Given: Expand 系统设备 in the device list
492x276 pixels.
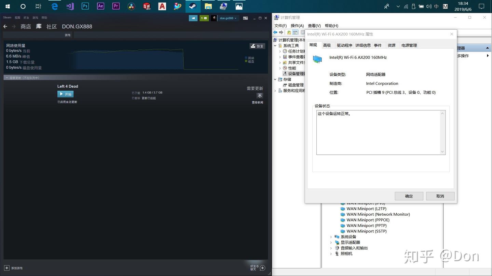Looking at the screenshot, I should (331, 237).
